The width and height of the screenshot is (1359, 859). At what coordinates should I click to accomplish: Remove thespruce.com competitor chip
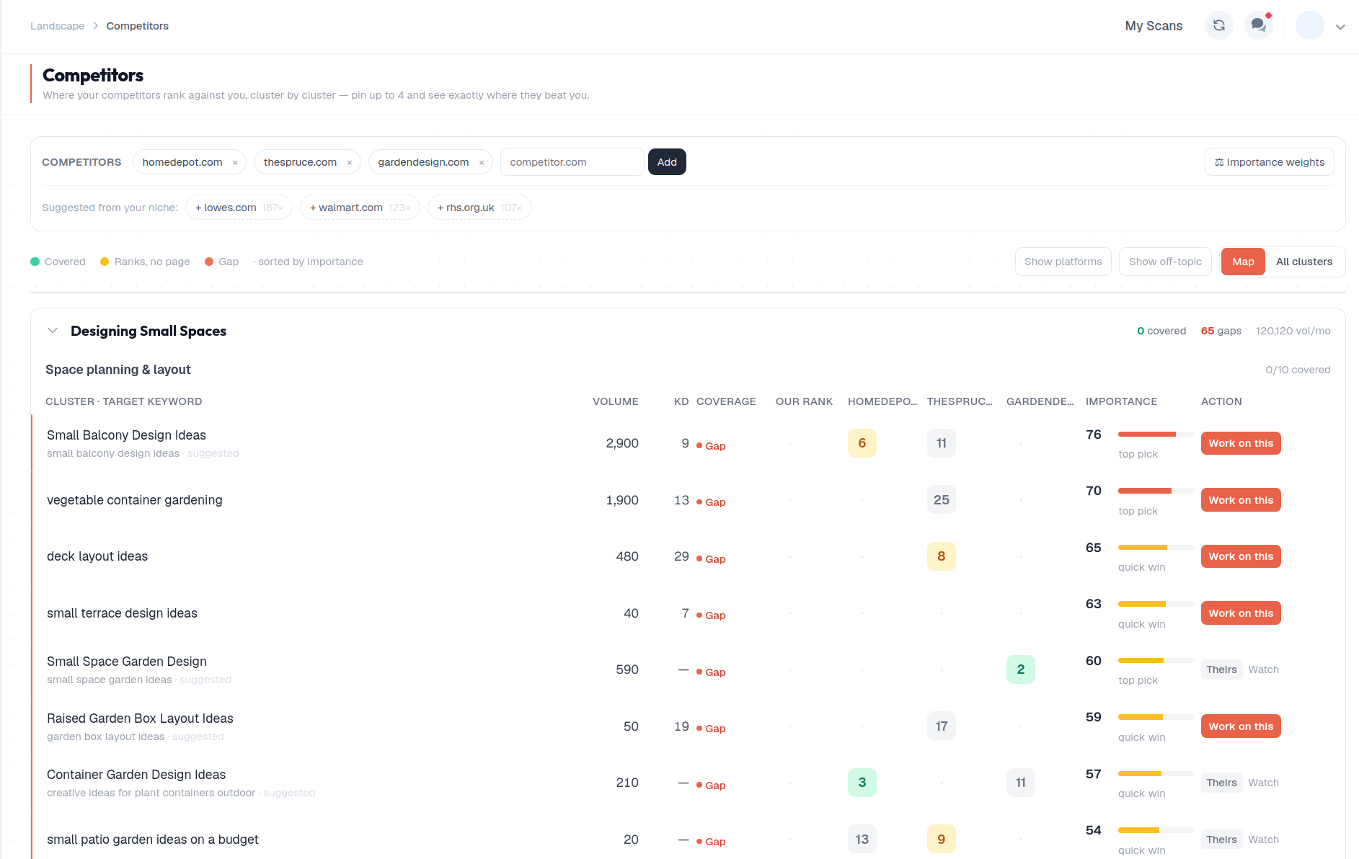(350, 163)
